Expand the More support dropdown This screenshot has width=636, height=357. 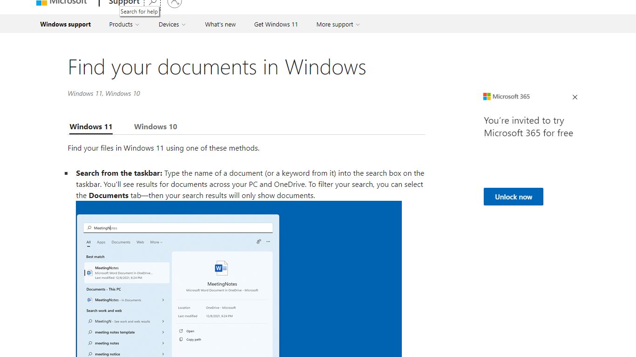[338, 25]
